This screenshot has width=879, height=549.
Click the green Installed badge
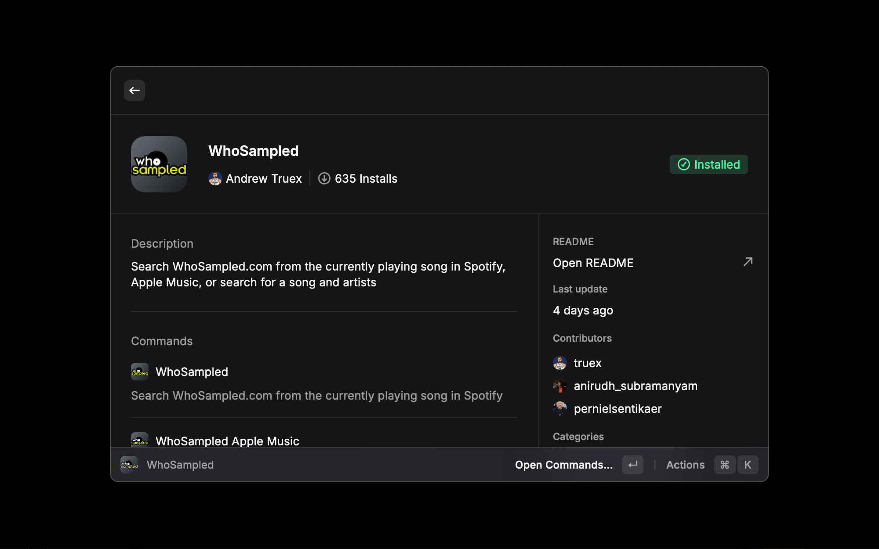click(x=708, y=164)
